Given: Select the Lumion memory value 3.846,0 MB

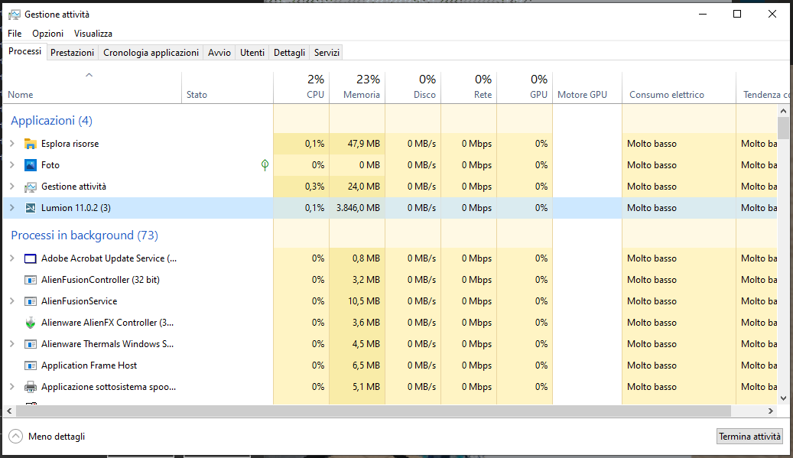Looking at the screenshot, I should point(358,208).
